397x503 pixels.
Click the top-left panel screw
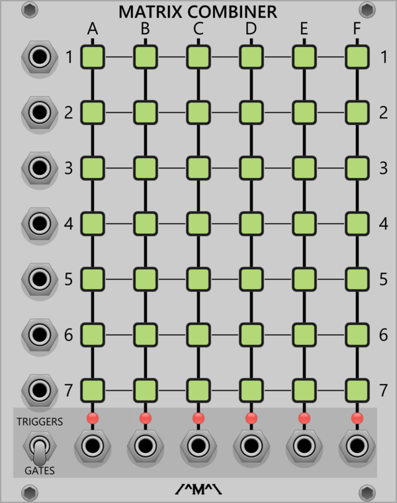tap(30, 10)
